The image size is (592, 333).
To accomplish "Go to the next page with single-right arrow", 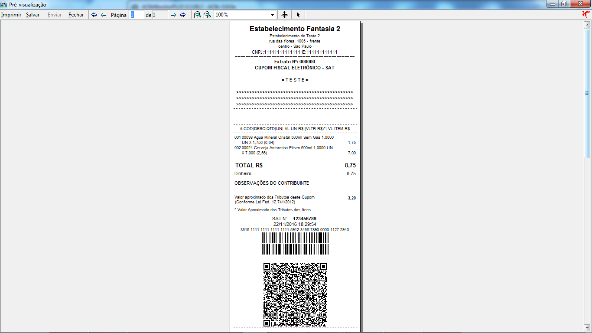I will (x=173, y=15).
